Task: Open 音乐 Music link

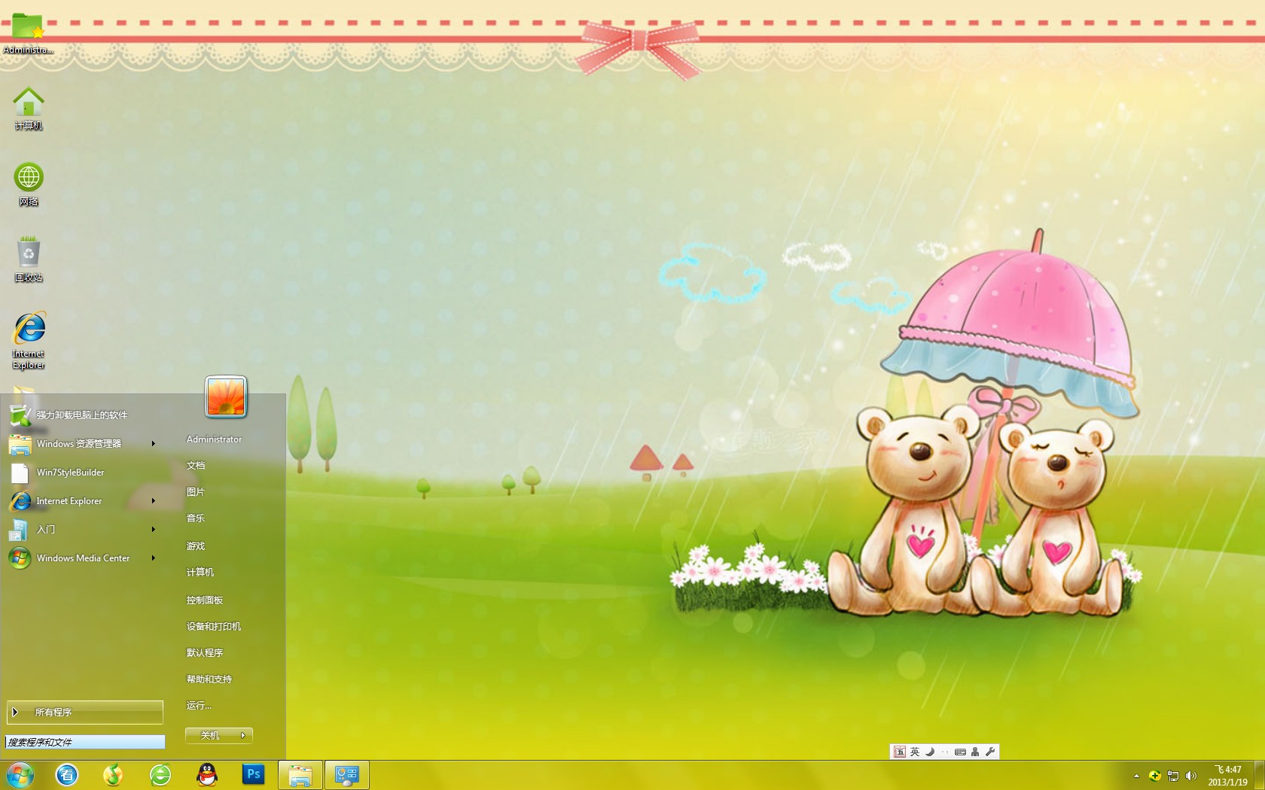Action: (196, 518)
